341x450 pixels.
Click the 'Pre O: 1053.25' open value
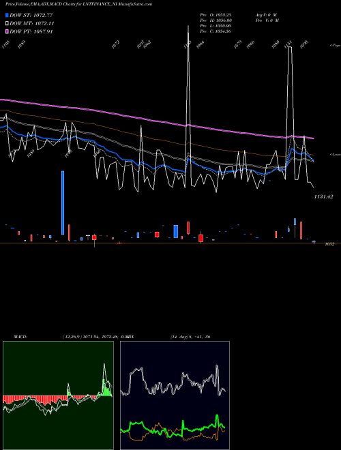coord(216,15)
